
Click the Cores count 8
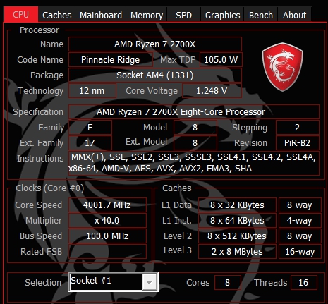pos(228,282)
